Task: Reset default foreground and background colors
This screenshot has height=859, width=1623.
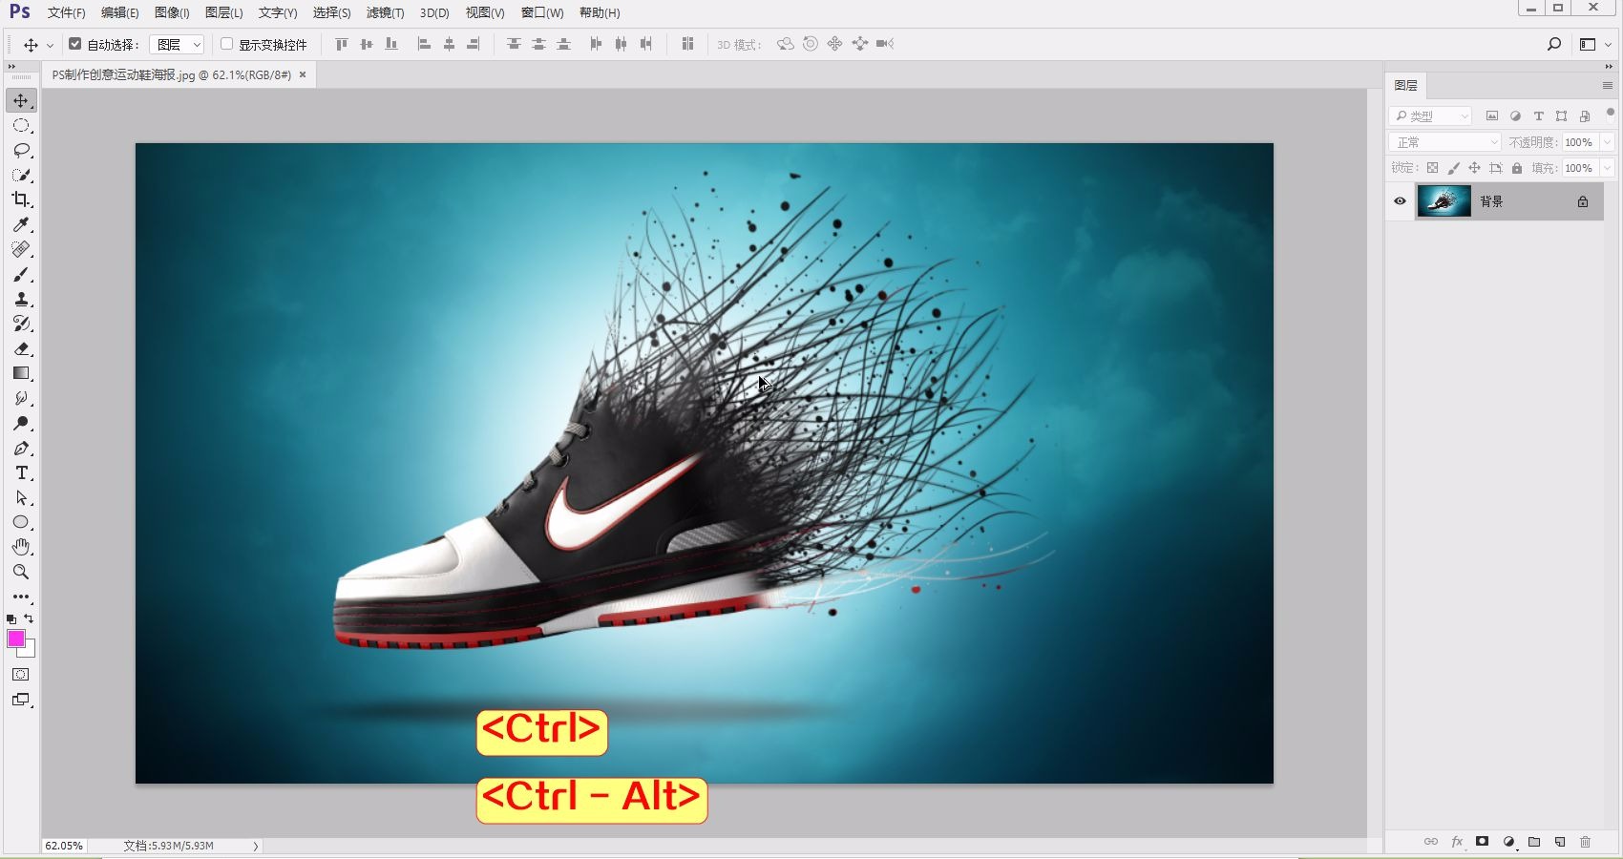Action: coord(11,619)
